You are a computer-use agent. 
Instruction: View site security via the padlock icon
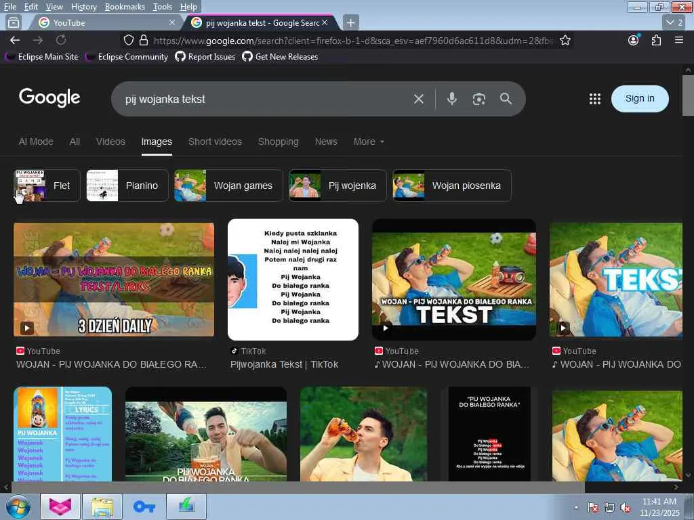pyautogui.click(x=144, y=40)
